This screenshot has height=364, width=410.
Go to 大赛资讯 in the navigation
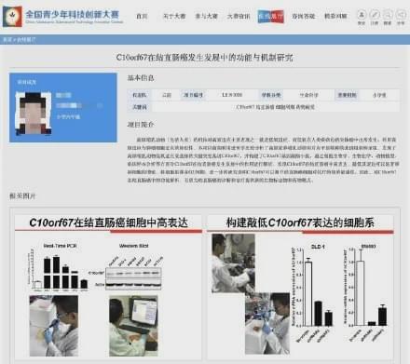click(x=239, y=16)
